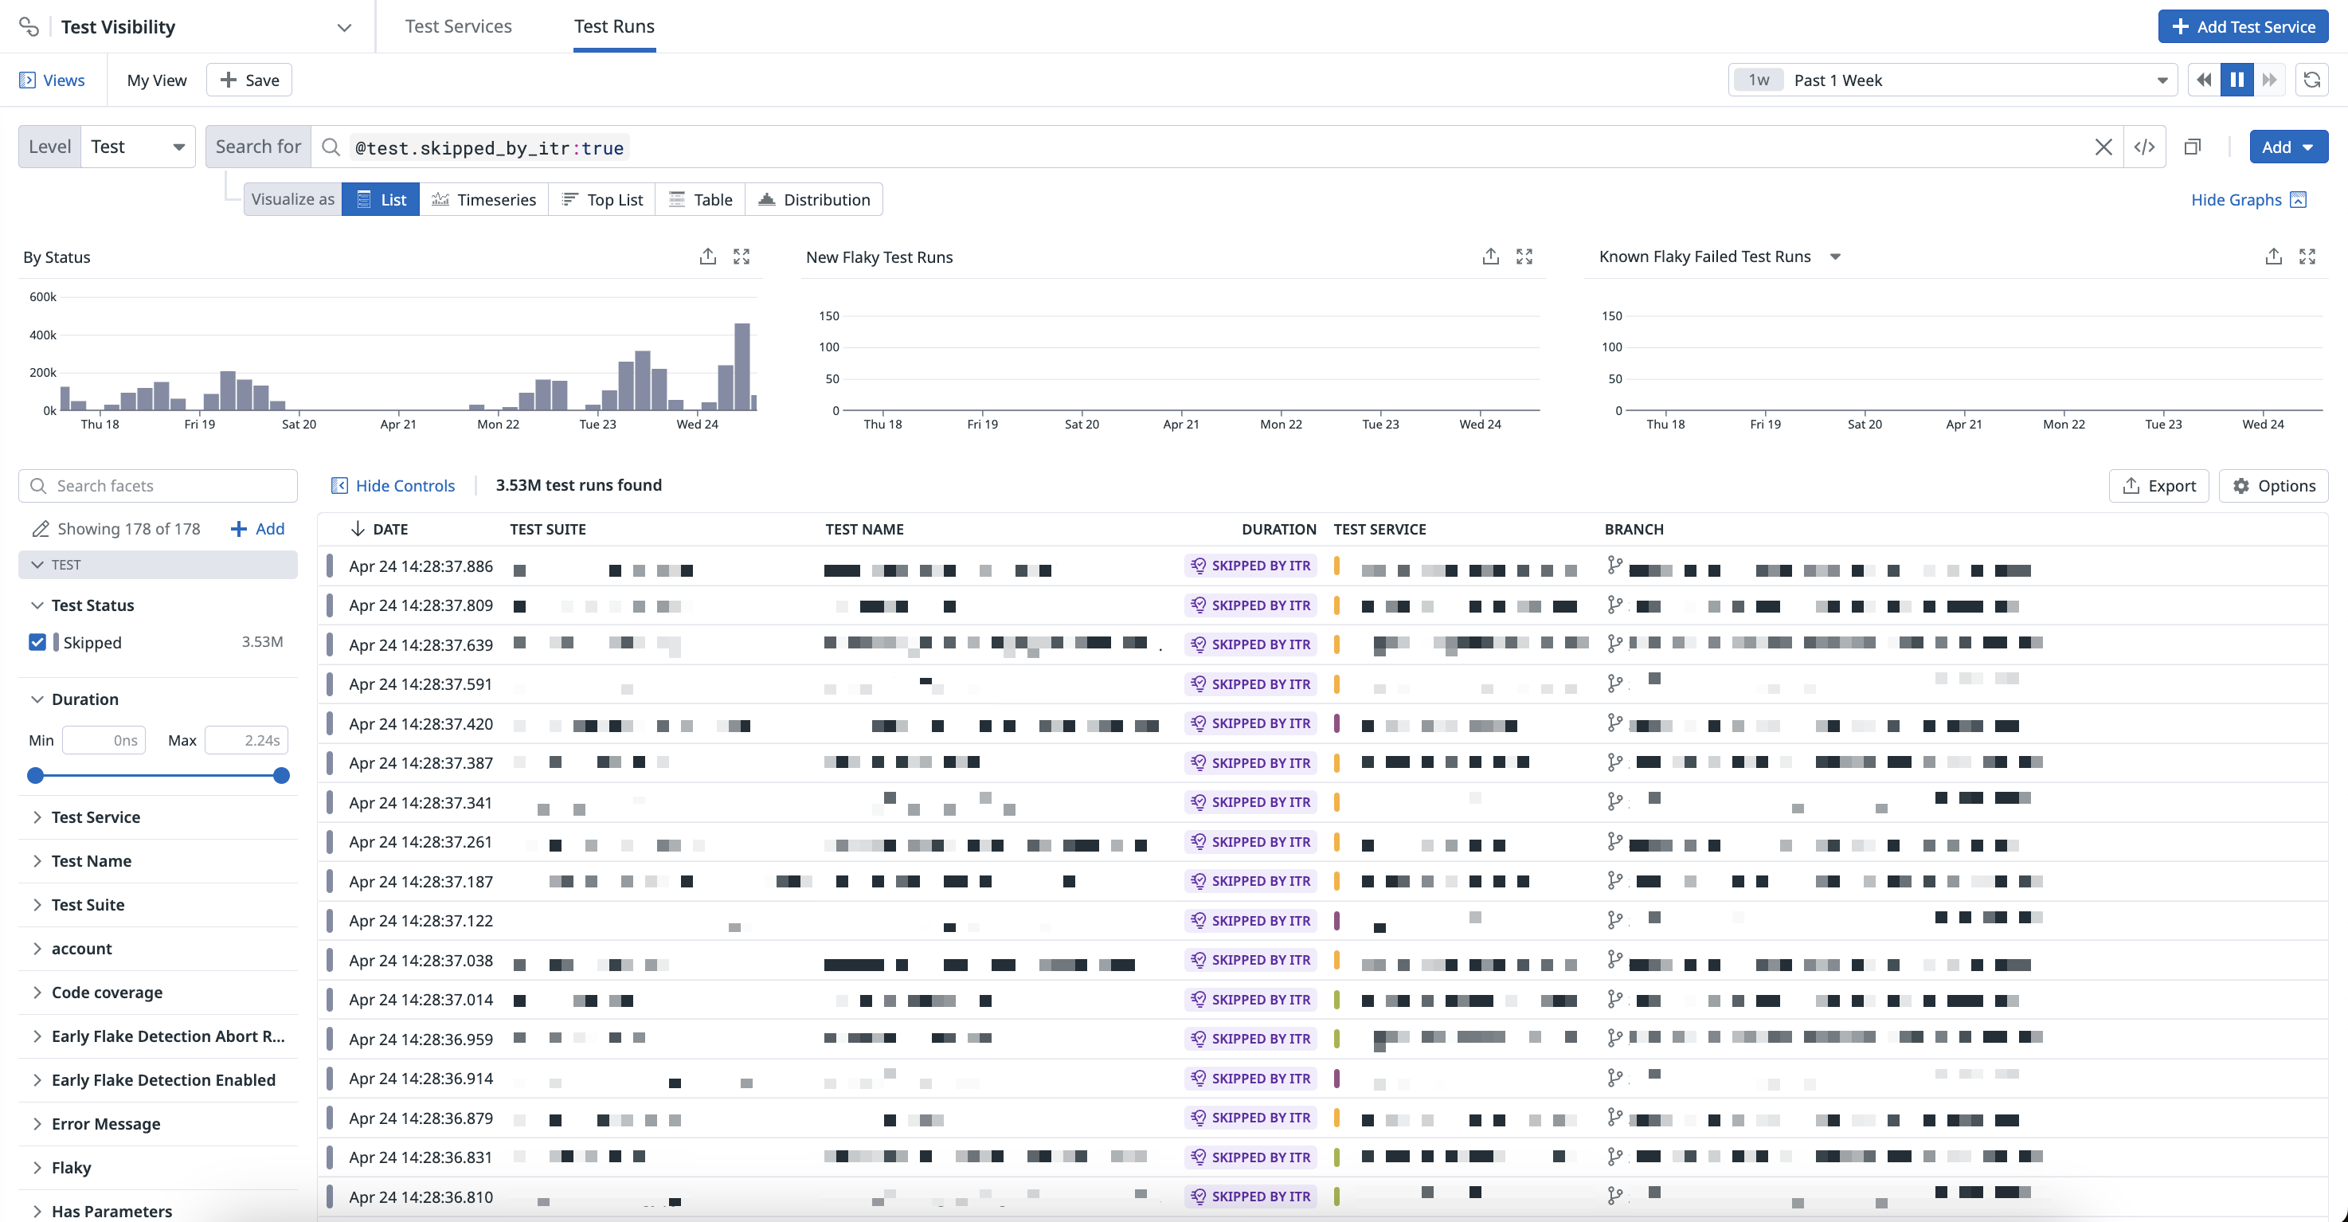Screen dimensions: 2348x1222
Task: Click the Add facet link
Action: (x=257, y=529)
